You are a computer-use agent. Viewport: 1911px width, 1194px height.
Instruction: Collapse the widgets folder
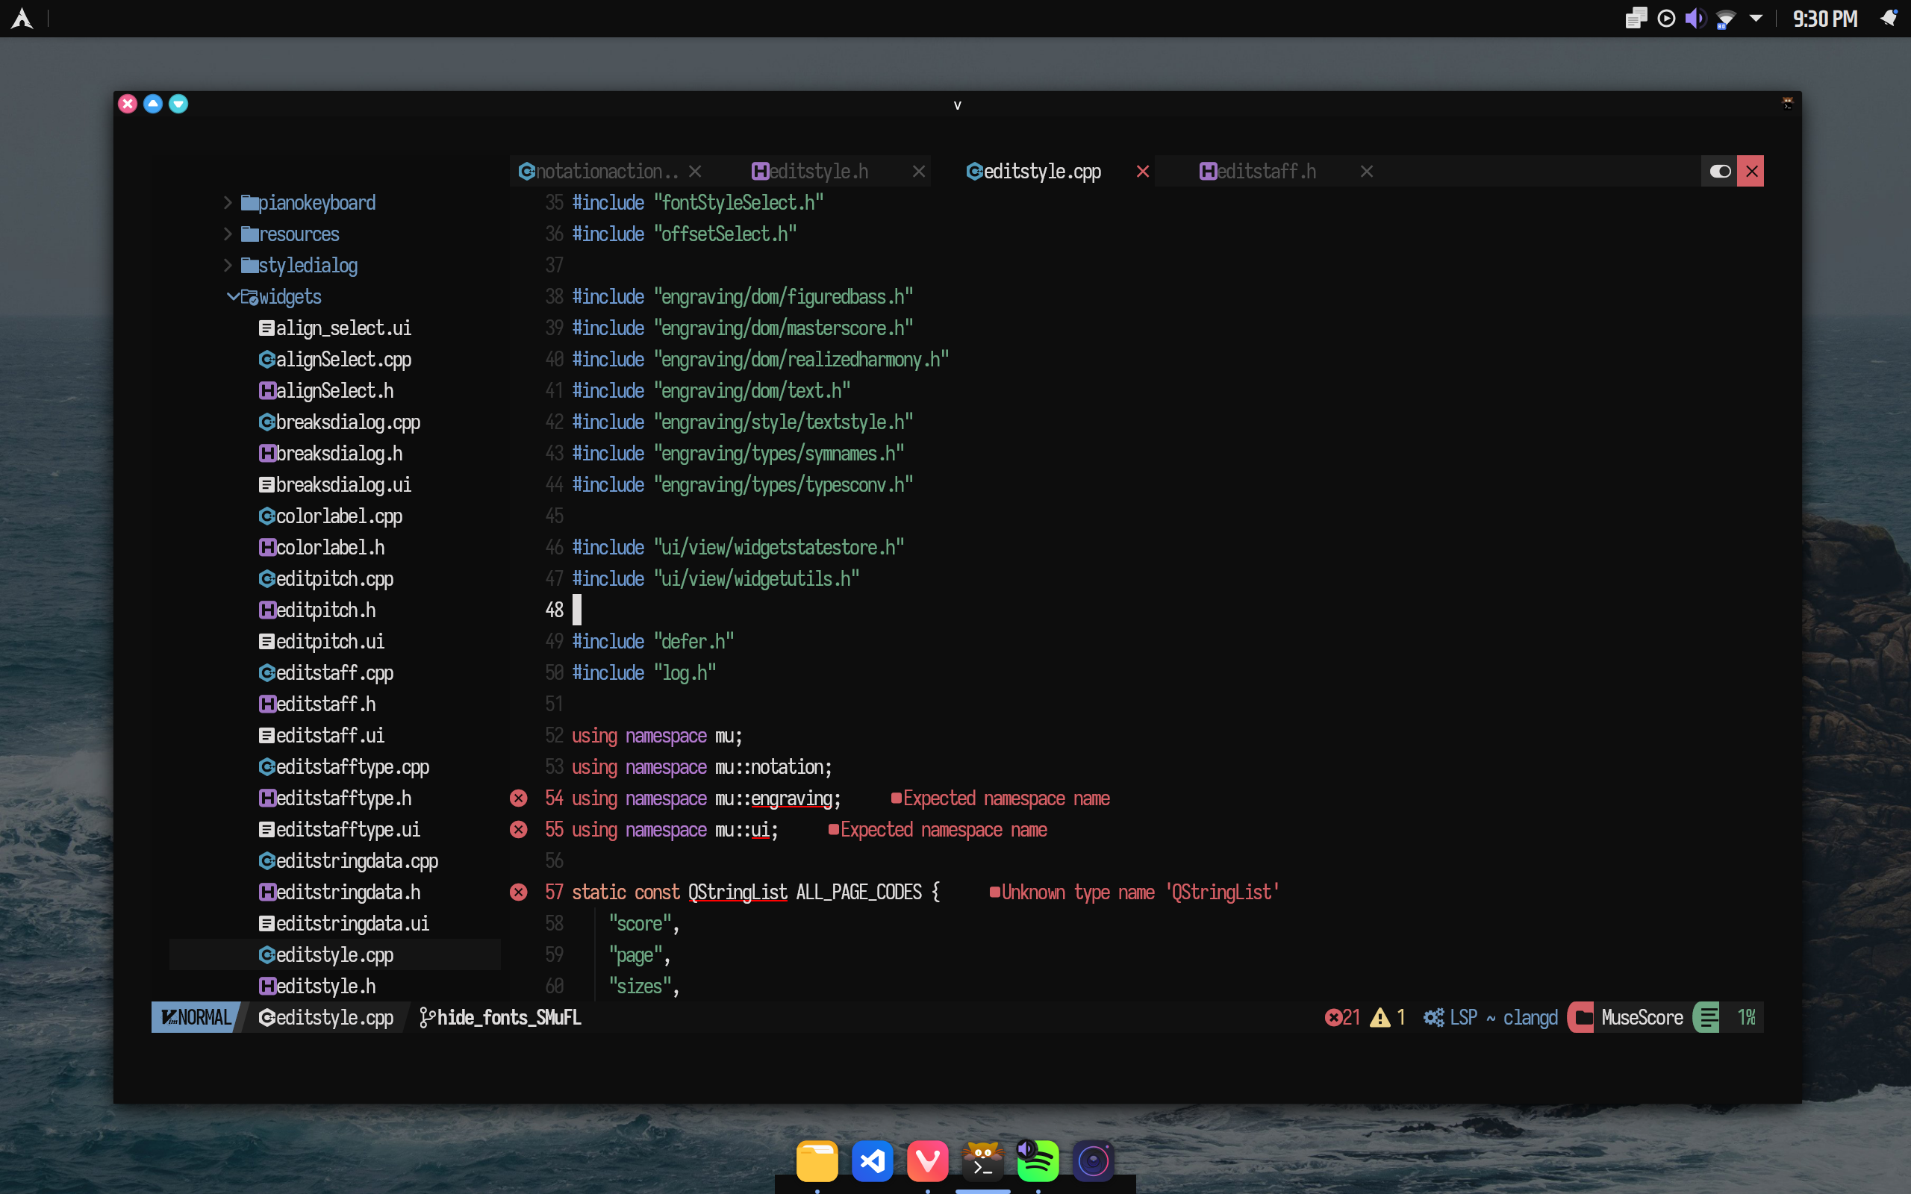coord(232,297)
